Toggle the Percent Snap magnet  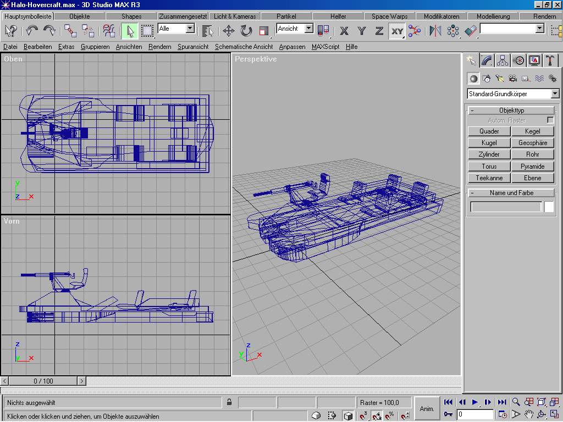coord(390,415)
